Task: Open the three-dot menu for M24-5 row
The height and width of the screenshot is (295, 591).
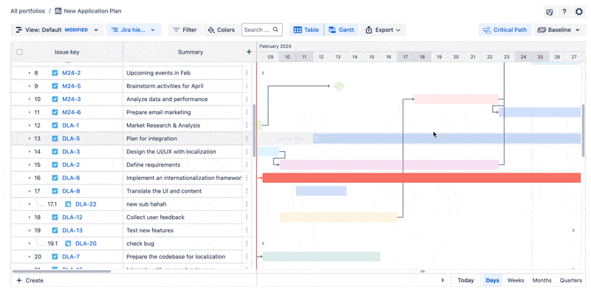Action: (x=247, y=86)
